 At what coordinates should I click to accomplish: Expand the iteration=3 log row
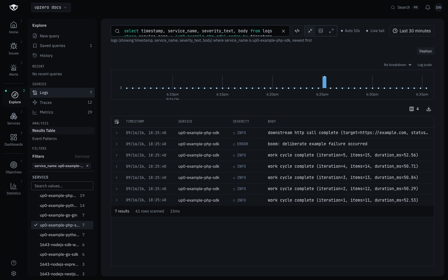click(117, 178)
